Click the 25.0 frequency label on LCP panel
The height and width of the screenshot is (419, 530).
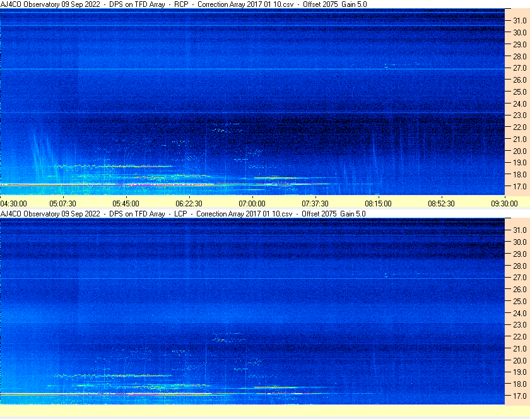coord(520,301)
